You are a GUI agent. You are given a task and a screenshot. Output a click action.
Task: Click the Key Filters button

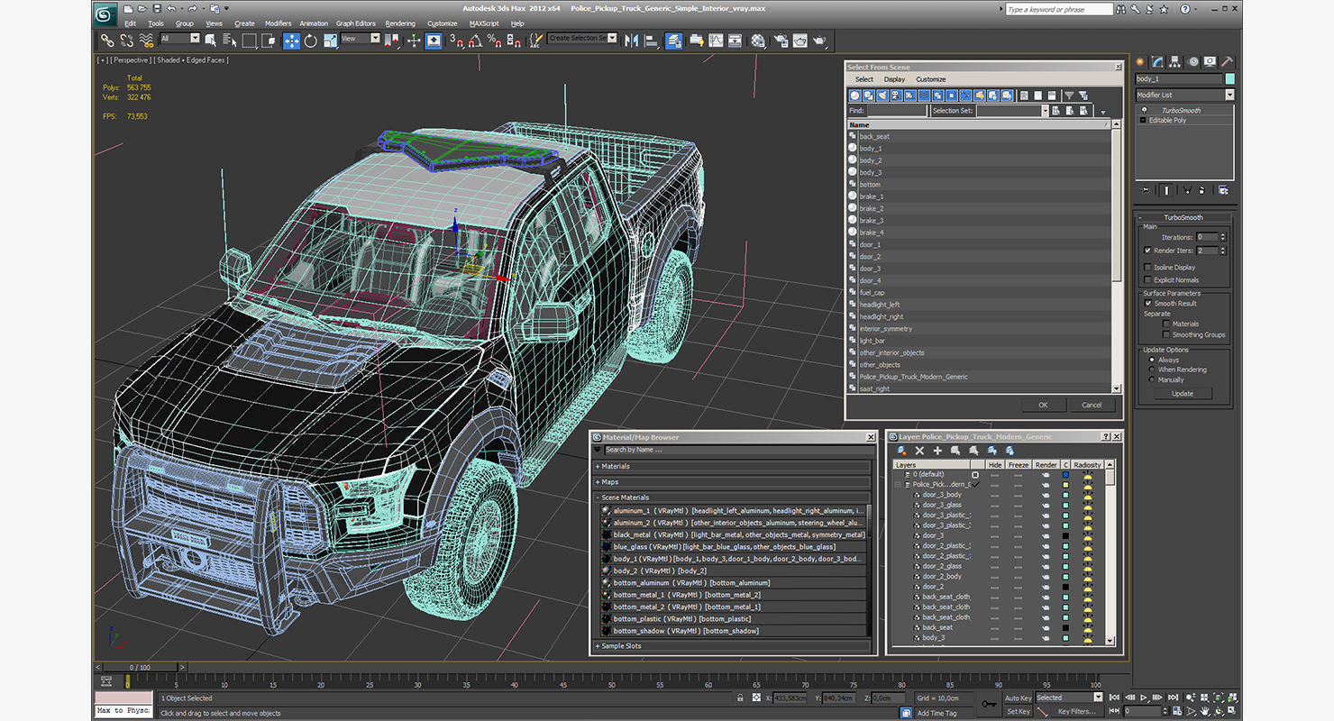1076,711
